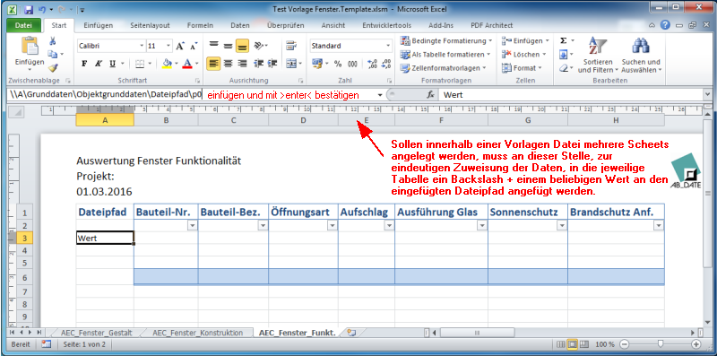Viewport: 717px width, 356px height.
Task: Switch to the Entwicklertools ribbon tab
Action: [386, 26]
